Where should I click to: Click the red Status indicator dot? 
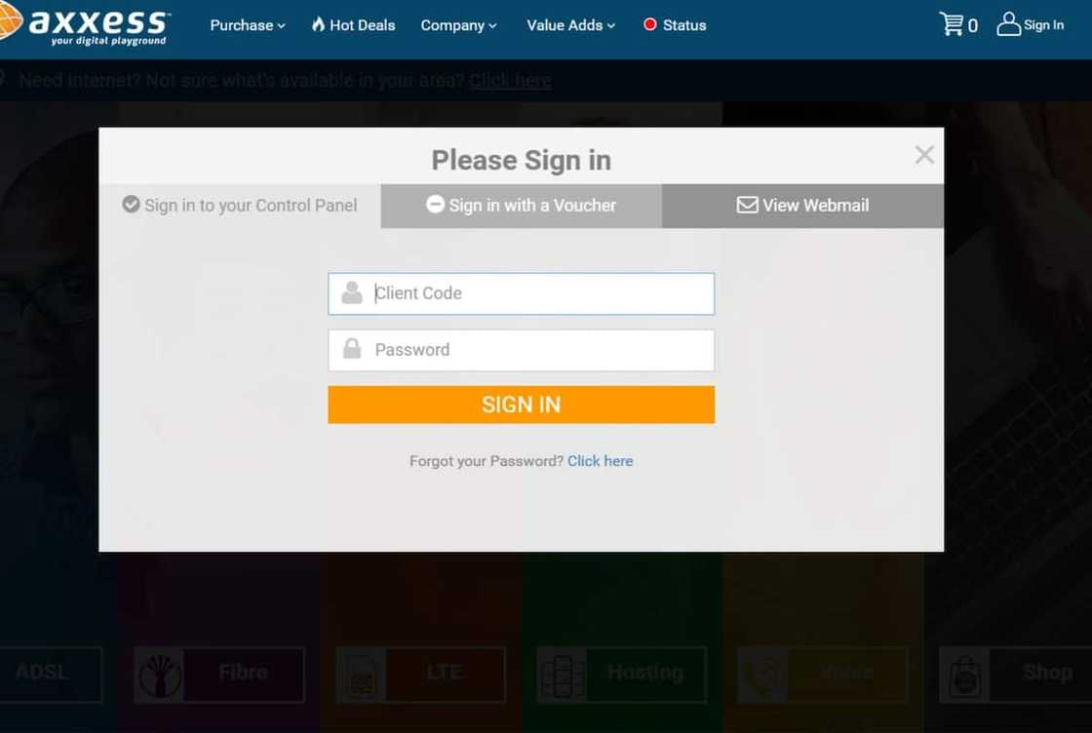pos(649,24)
